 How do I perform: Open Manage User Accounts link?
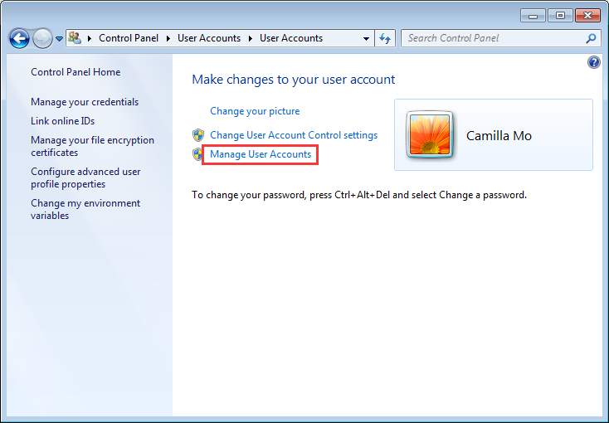point(261,154)
